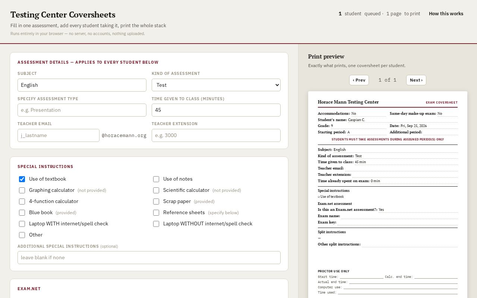Click the Additional Special Instructions field
The image size is (477, 298).
pyautogui.click(x=149, y=257)
